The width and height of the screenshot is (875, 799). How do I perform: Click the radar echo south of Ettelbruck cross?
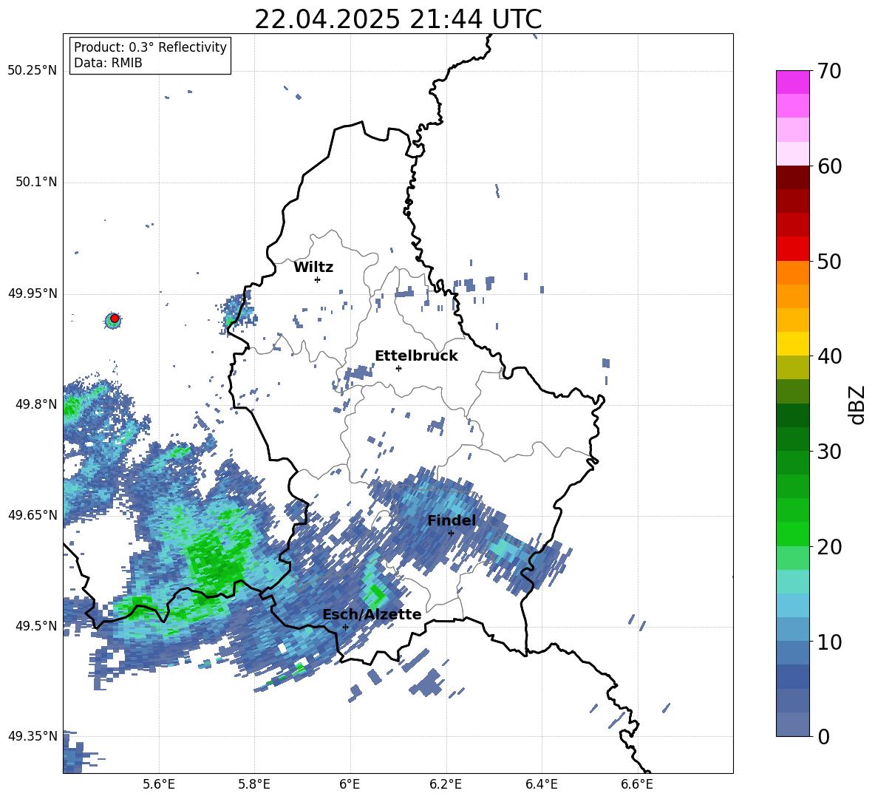click(435, 426)
